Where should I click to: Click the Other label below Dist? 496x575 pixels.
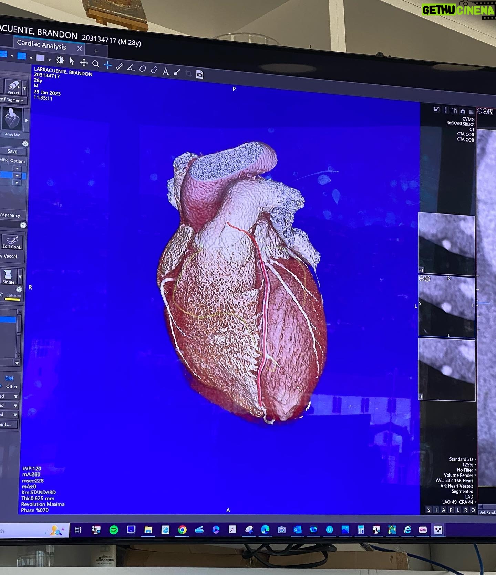coord(12,386)
